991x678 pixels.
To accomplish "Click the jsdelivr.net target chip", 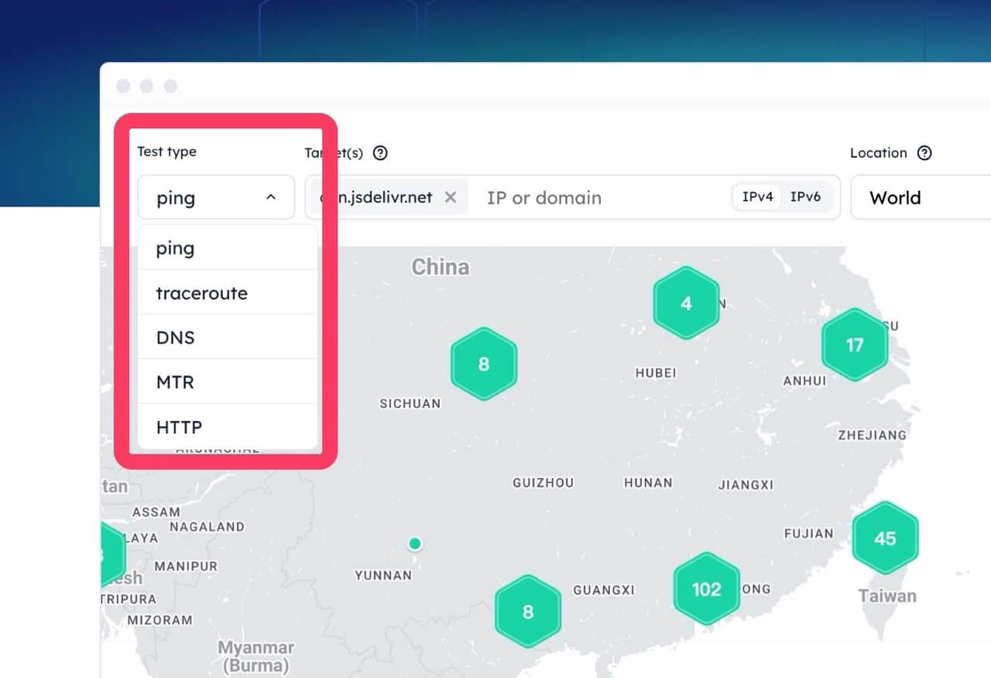I will pyautogui.click(x=391, y=197).
